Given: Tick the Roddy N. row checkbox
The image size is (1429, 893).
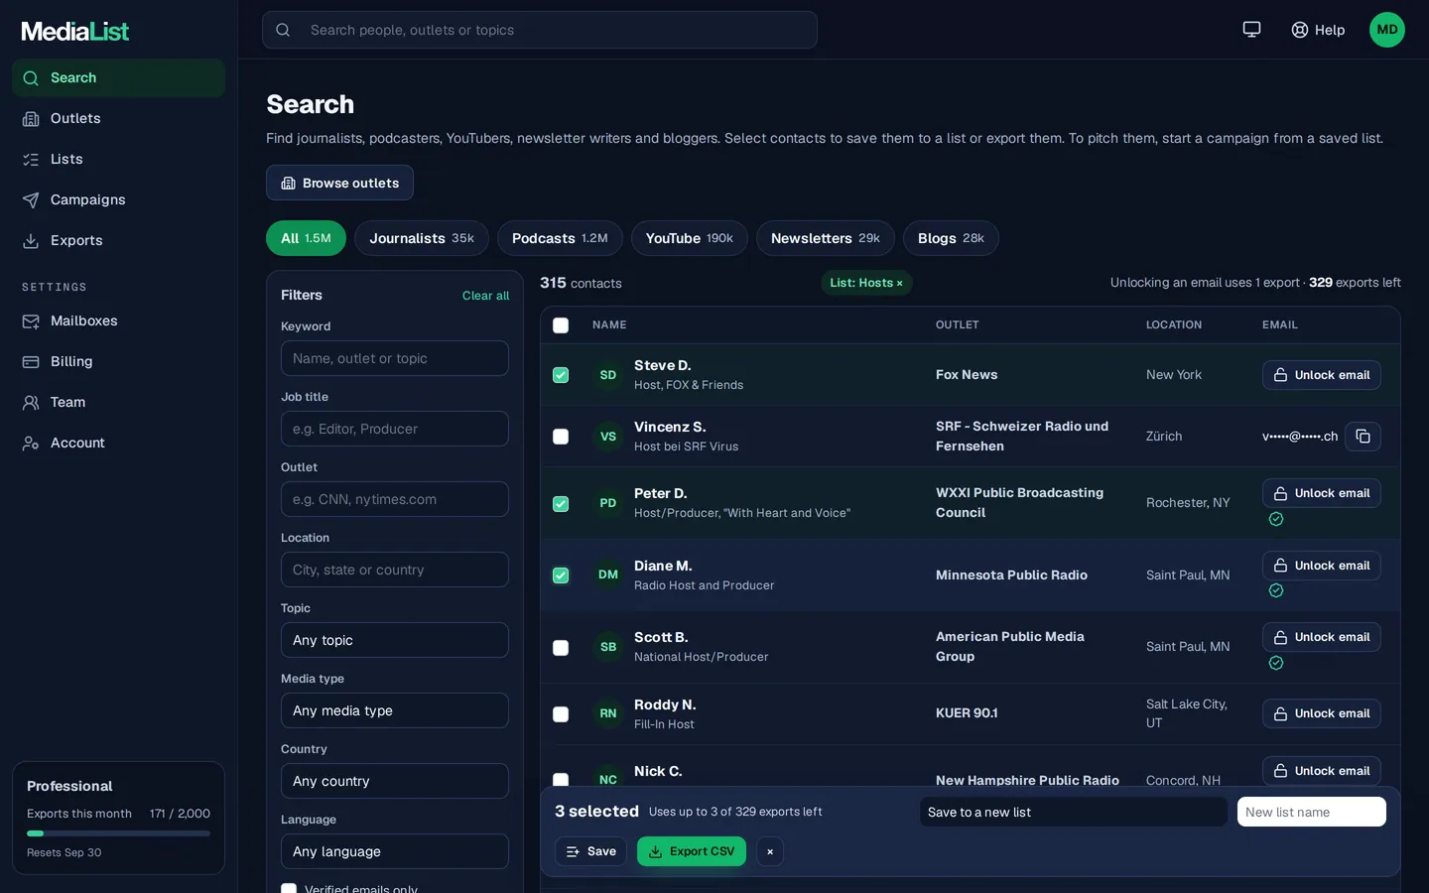Looking at the screenshot, I should [x=561, y=714].
